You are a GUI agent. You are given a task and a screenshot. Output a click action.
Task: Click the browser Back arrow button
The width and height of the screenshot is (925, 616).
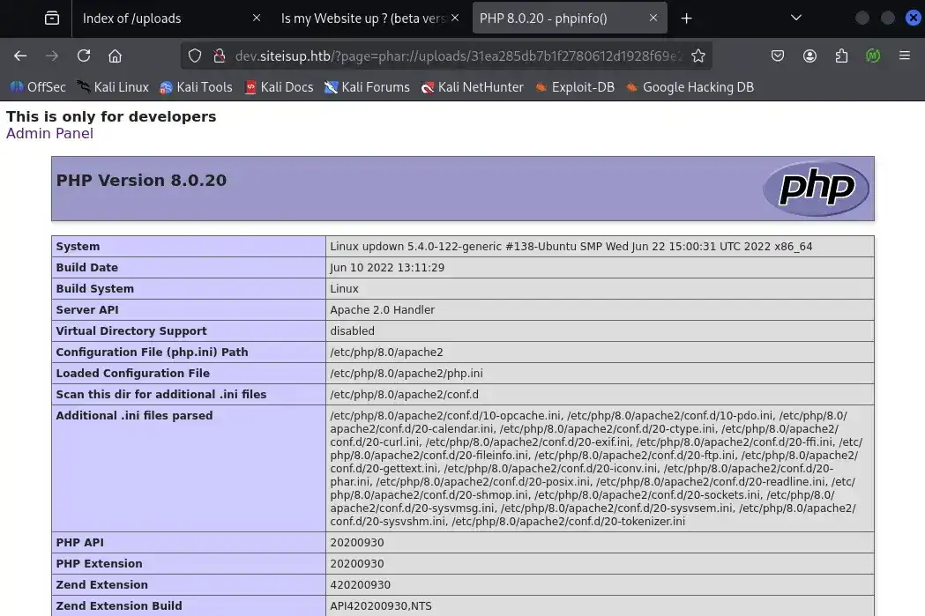coord(20,56)
